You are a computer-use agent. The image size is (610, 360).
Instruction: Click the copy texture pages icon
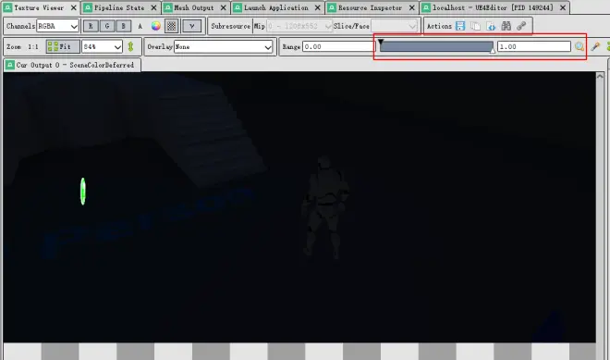475,26
